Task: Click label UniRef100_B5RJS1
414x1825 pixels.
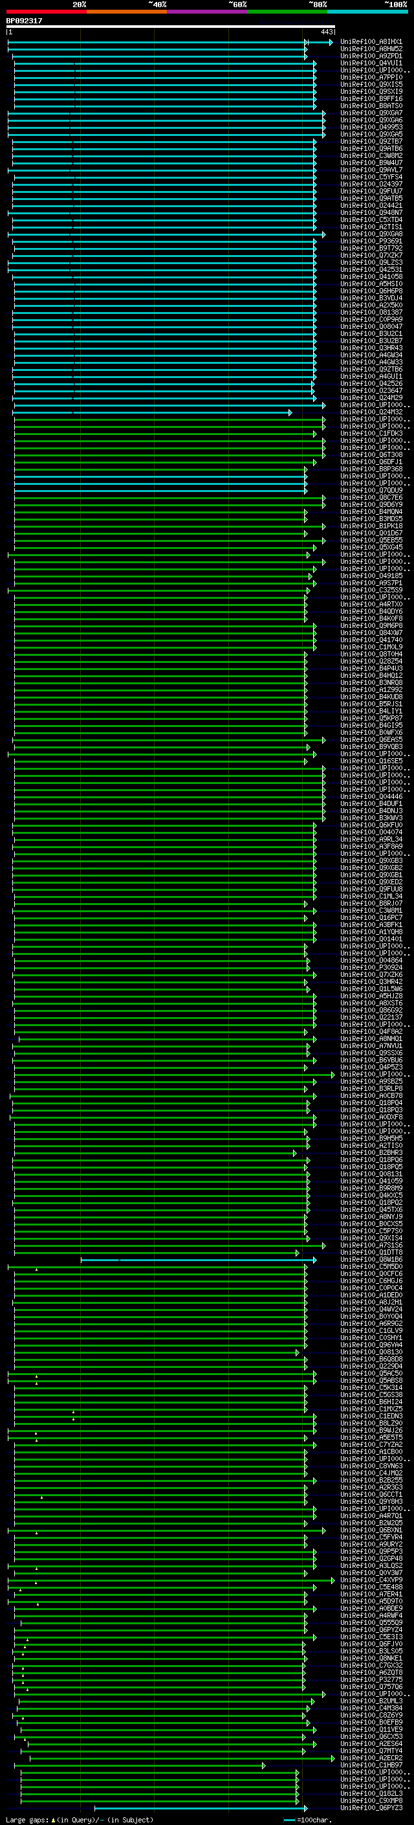Action: coord(371,704)
